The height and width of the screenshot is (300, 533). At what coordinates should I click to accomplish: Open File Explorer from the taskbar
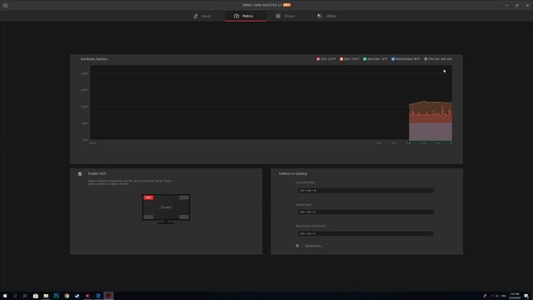[46, 296]
